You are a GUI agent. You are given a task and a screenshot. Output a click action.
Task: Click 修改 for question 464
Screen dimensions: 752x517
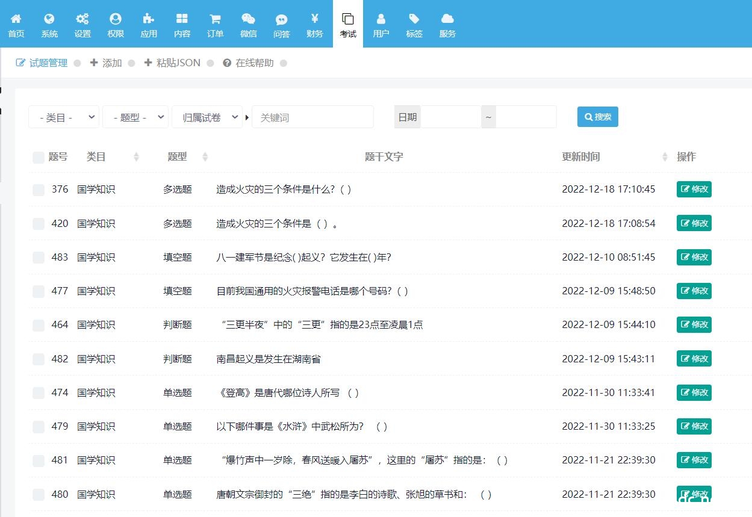click(x=694, y=324)
